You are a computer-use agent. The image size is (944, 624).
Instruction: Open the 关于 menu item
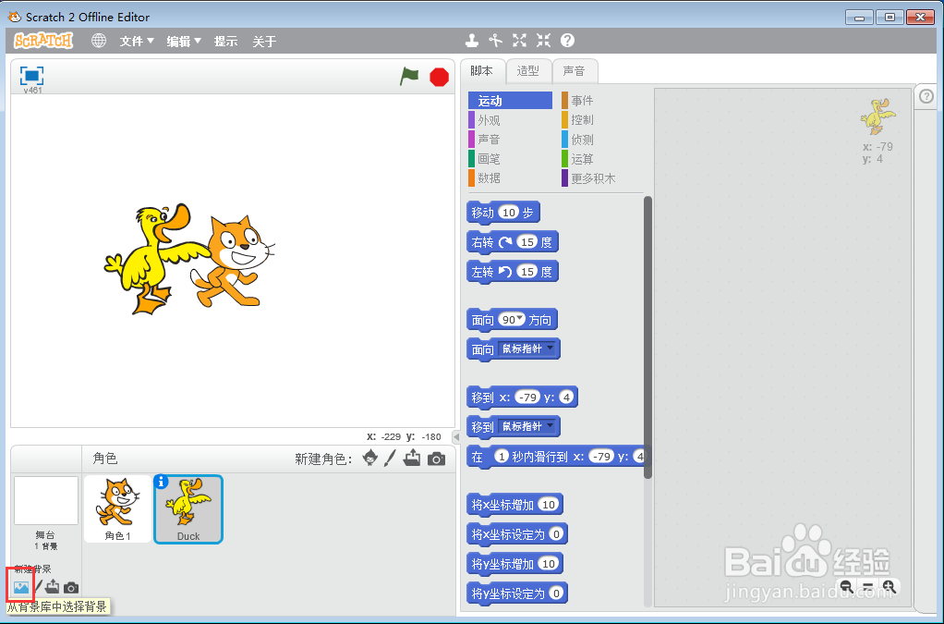point(263,41)
